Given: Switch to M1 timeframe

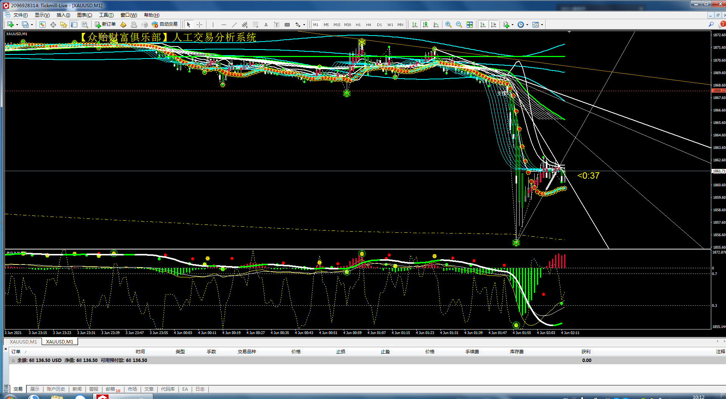Looking at the screenshot, I should point(315,25).
